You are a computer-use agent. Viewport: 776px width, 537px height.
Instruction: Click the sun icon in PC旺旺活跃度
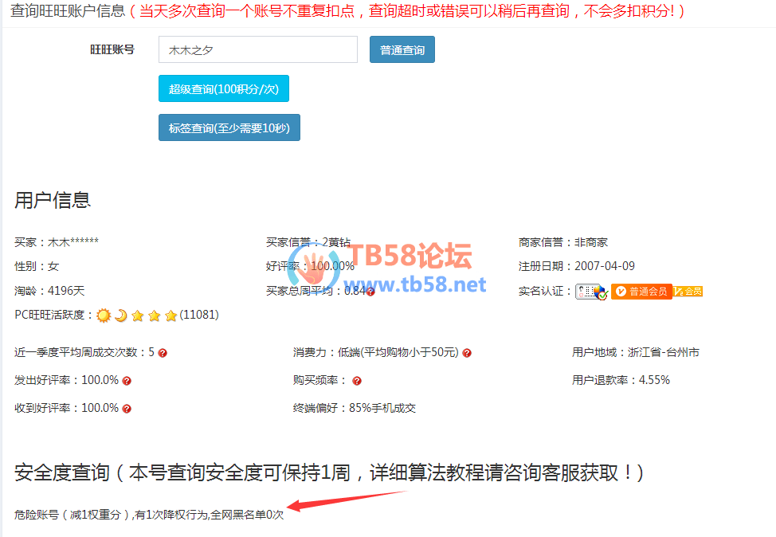pyautogui.click(x=104, y=316)
